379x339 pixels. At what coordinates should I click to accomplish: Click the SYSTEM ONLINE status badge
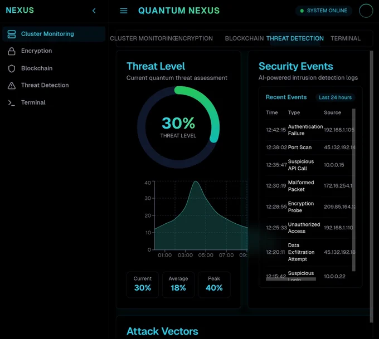[x=323, y=11]
